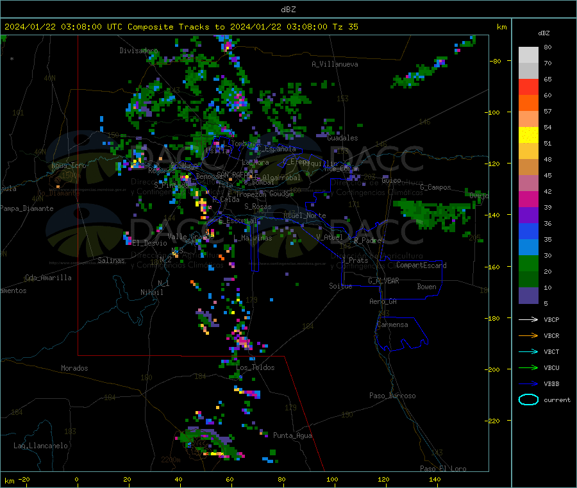Click the 140 km tick on bottom axis
Image resolution: width=577 pixels, height=488 pixels.
[x=435, y=479]
